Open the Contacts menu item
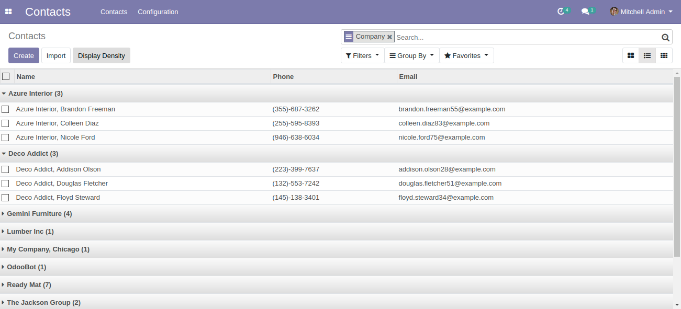681x309 pixels. pyautogui.click(x=114, y=12)
